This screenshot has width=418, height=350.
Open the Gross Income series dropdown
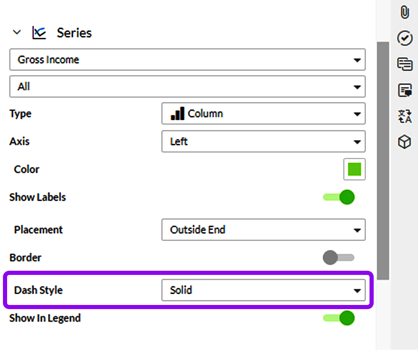(187, 60)
